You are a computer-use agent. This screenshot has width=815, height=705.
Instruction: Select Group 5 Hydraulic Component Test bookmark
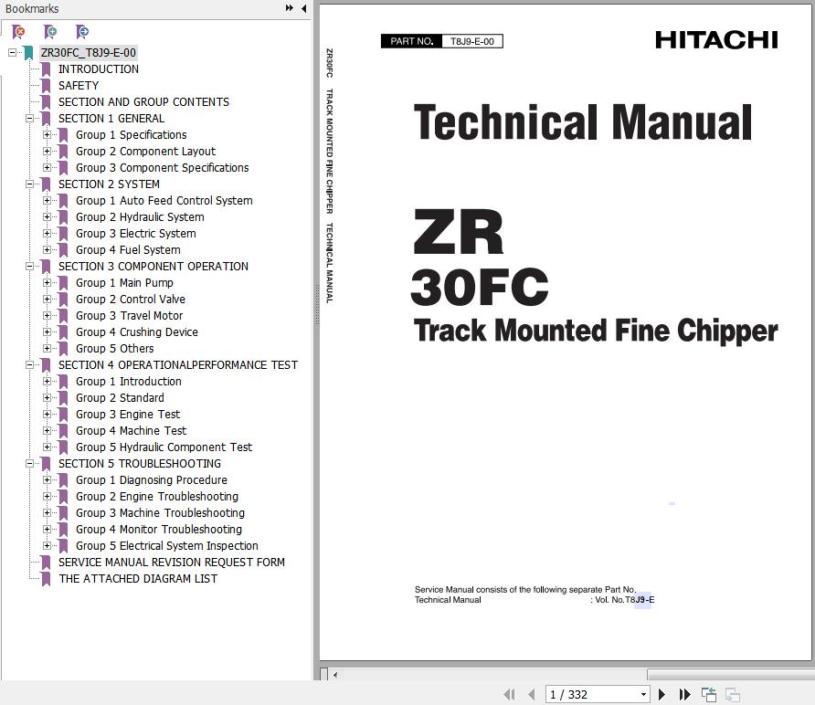pyautogui.click(x=164, y=447)
